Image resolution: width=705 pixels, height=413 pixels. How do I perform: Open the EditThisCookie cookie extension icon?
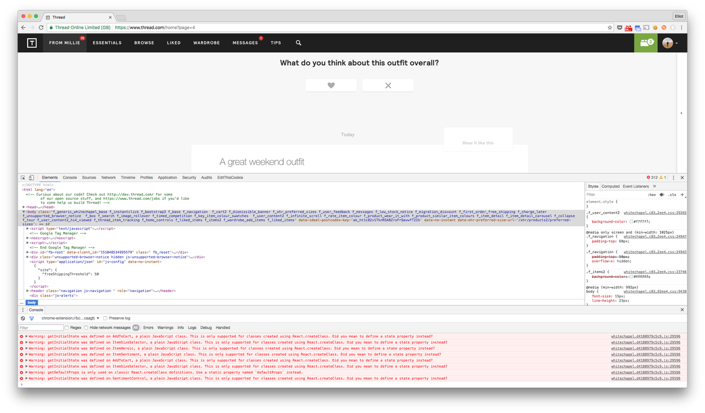pos(654,28)
